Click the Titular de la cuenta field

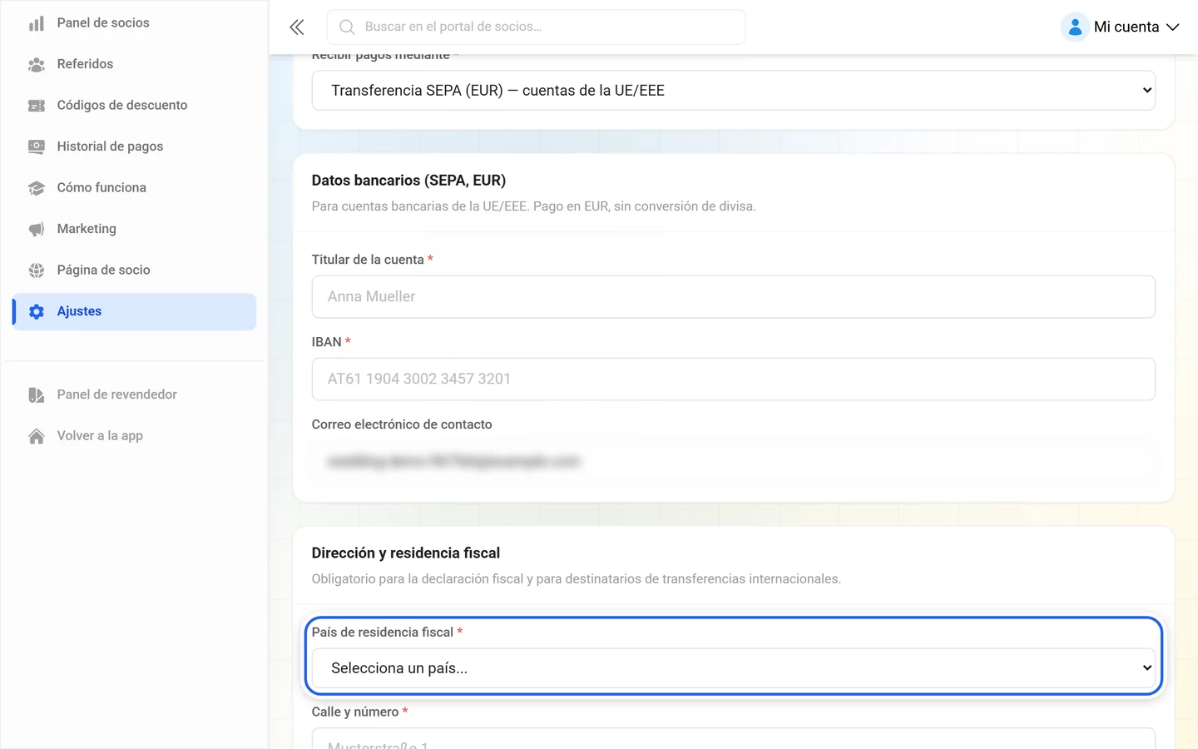pyautogui.click(x=734, y=297)
